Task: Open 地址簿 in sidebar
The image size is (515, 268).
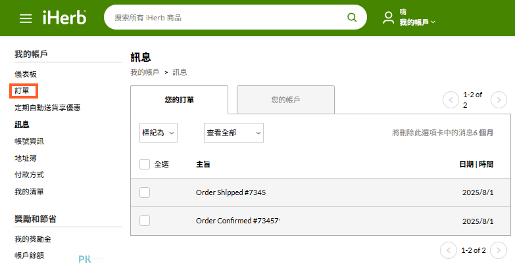Action: click(x=26, y=158)
